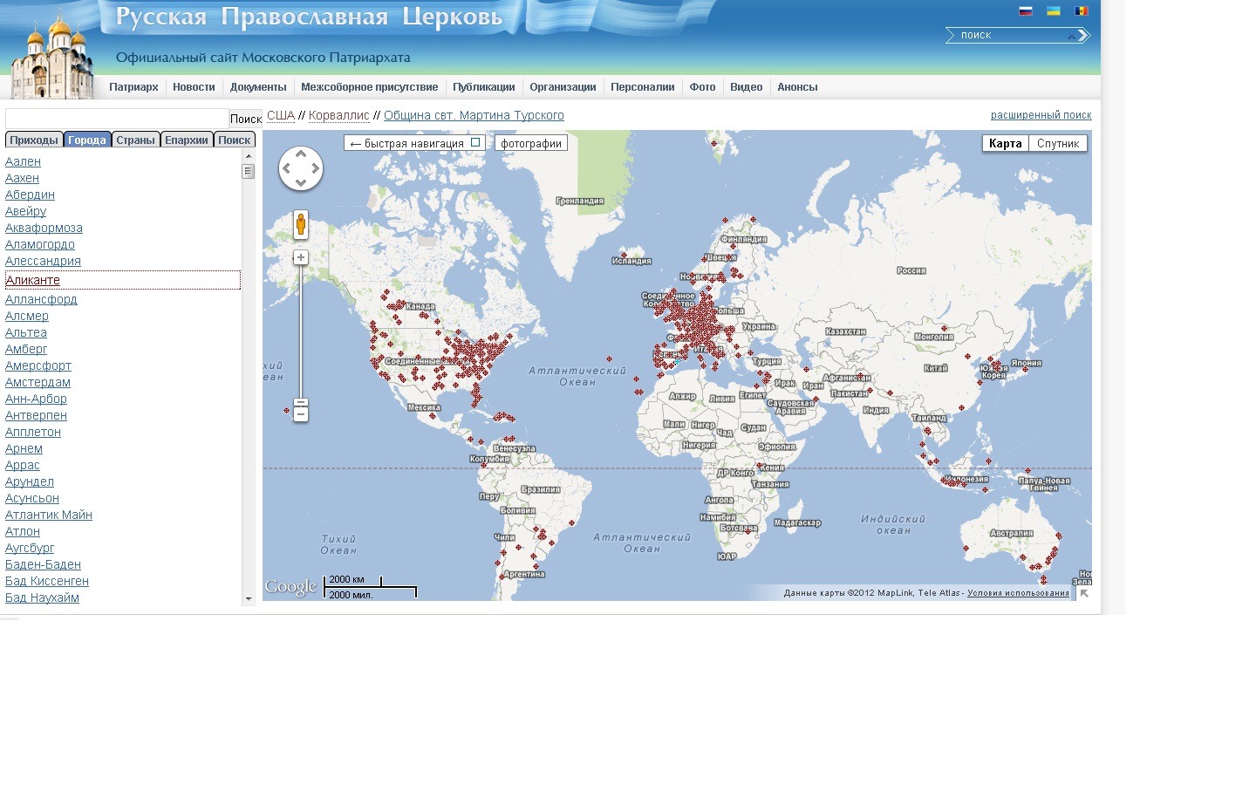The width and height of the screenshot is (1256, 785).
Task: Pan the map right with the navigation arrow
Action: pos(316,168)
